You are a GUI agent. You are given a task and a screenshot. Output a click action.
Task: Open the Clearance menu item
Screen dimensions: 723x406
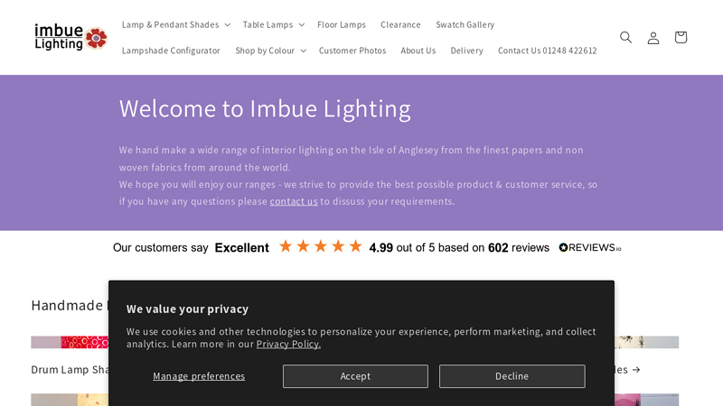400,24
